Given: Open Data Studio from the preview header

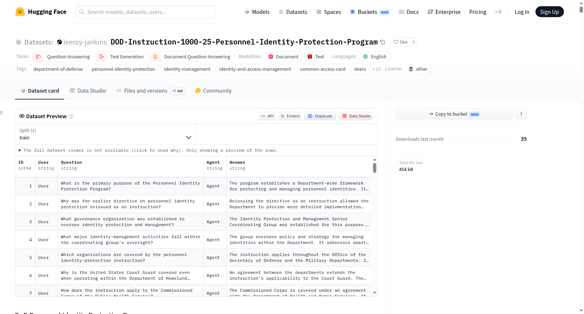Looking at the screenshot, I should 356,116.
